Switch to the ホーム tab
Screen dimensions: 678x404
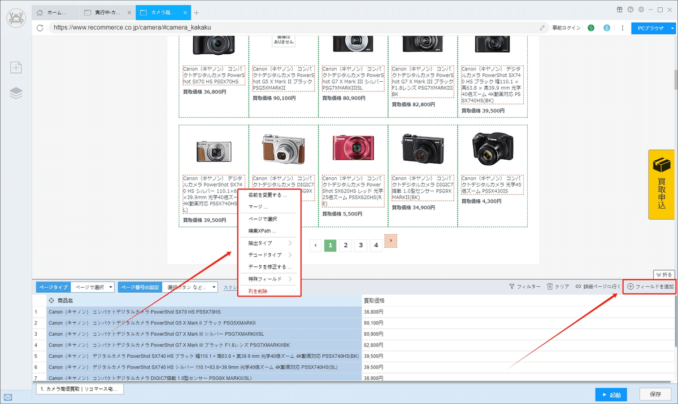click(55, 12)
